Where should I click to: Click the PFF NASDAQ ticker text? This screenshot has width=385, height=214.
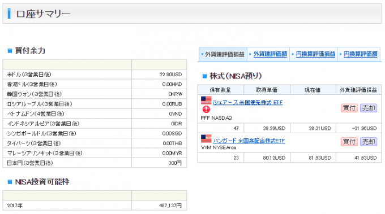(216, 118)
